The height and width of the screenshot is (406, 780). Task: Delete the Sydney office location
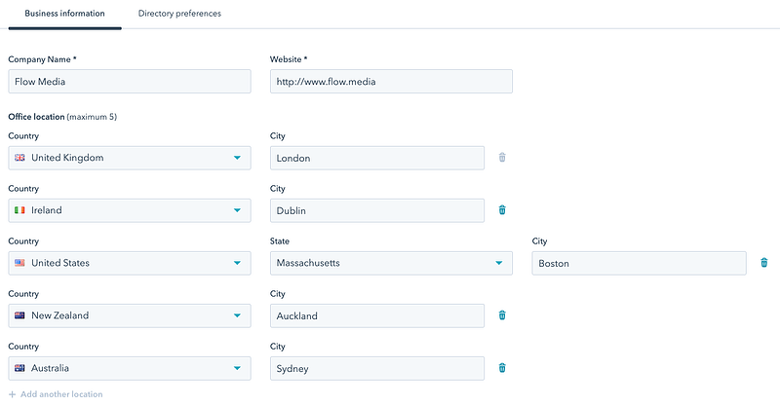pos(502,368)
